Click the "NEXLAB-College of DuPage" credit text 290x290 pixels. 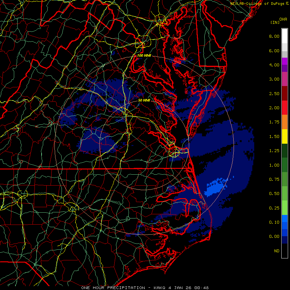point(257,4)
